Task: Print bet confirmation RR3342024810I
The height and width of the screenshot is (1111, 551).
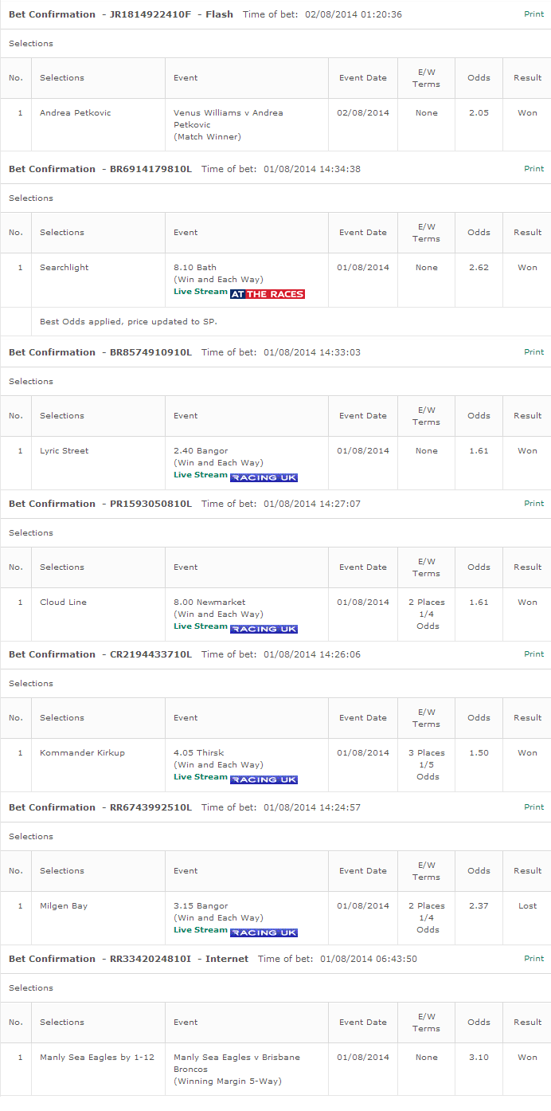Action: coord(534,959)
